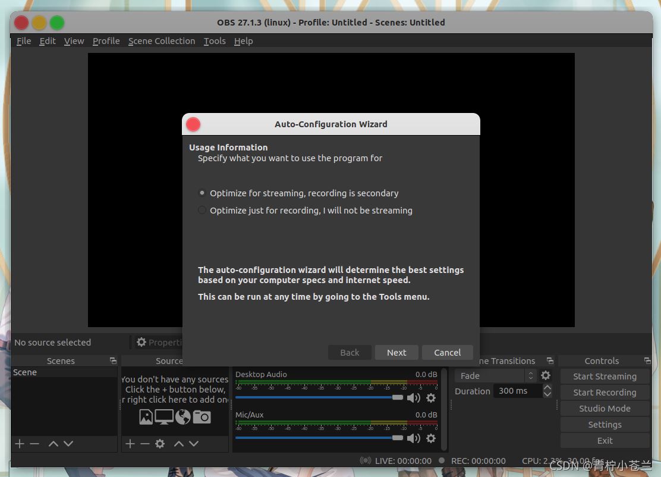Open Desktop Audio gear settings
661x477 pixels.
[x=431, y=398]
